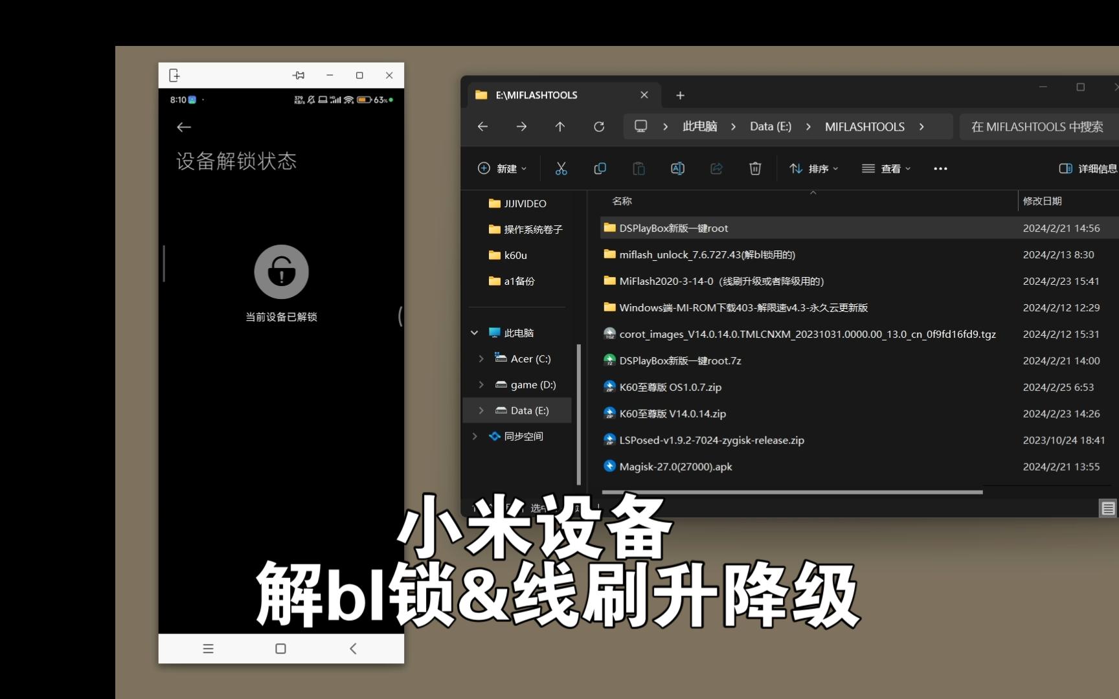The image size is (1119, 699).
Task: Click the pin icon on the phone mirror window
Action: pos(299,75)
